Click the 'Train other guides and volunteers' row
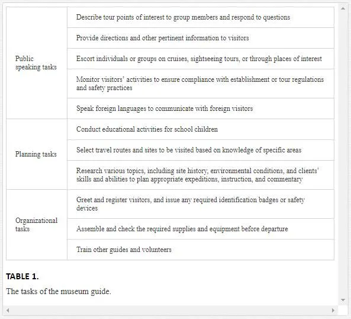Viewport: 351px width, 319px height. [x=201, y=250]
